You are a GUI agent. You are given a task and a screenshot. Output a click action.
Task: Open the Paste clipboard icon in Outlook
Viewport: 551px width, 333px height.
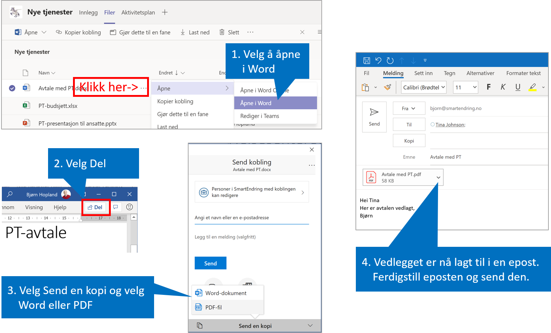pos(365,87)
